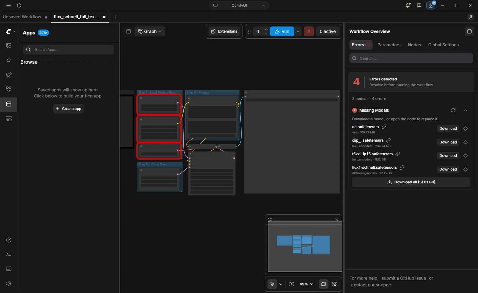The image size is (478, 293).
Task: Select the Unsaved Workflow tab
Action: (22, 17)
